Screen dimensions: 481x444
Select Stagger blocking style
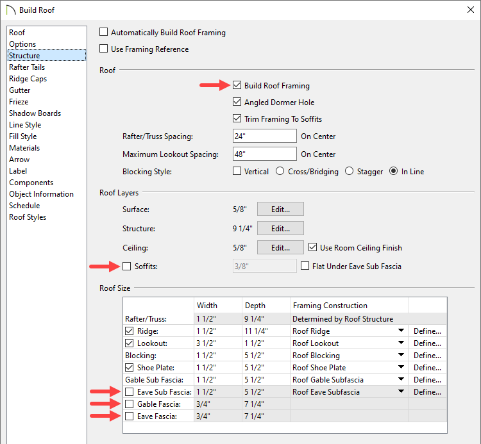pyautogui.click(x=349, y=171)
